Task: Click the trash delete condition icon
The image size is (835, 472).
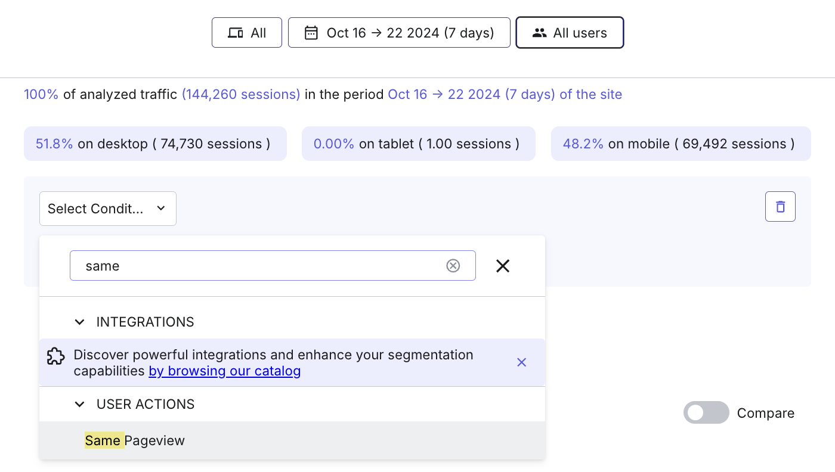Action: tap(780, 206)
